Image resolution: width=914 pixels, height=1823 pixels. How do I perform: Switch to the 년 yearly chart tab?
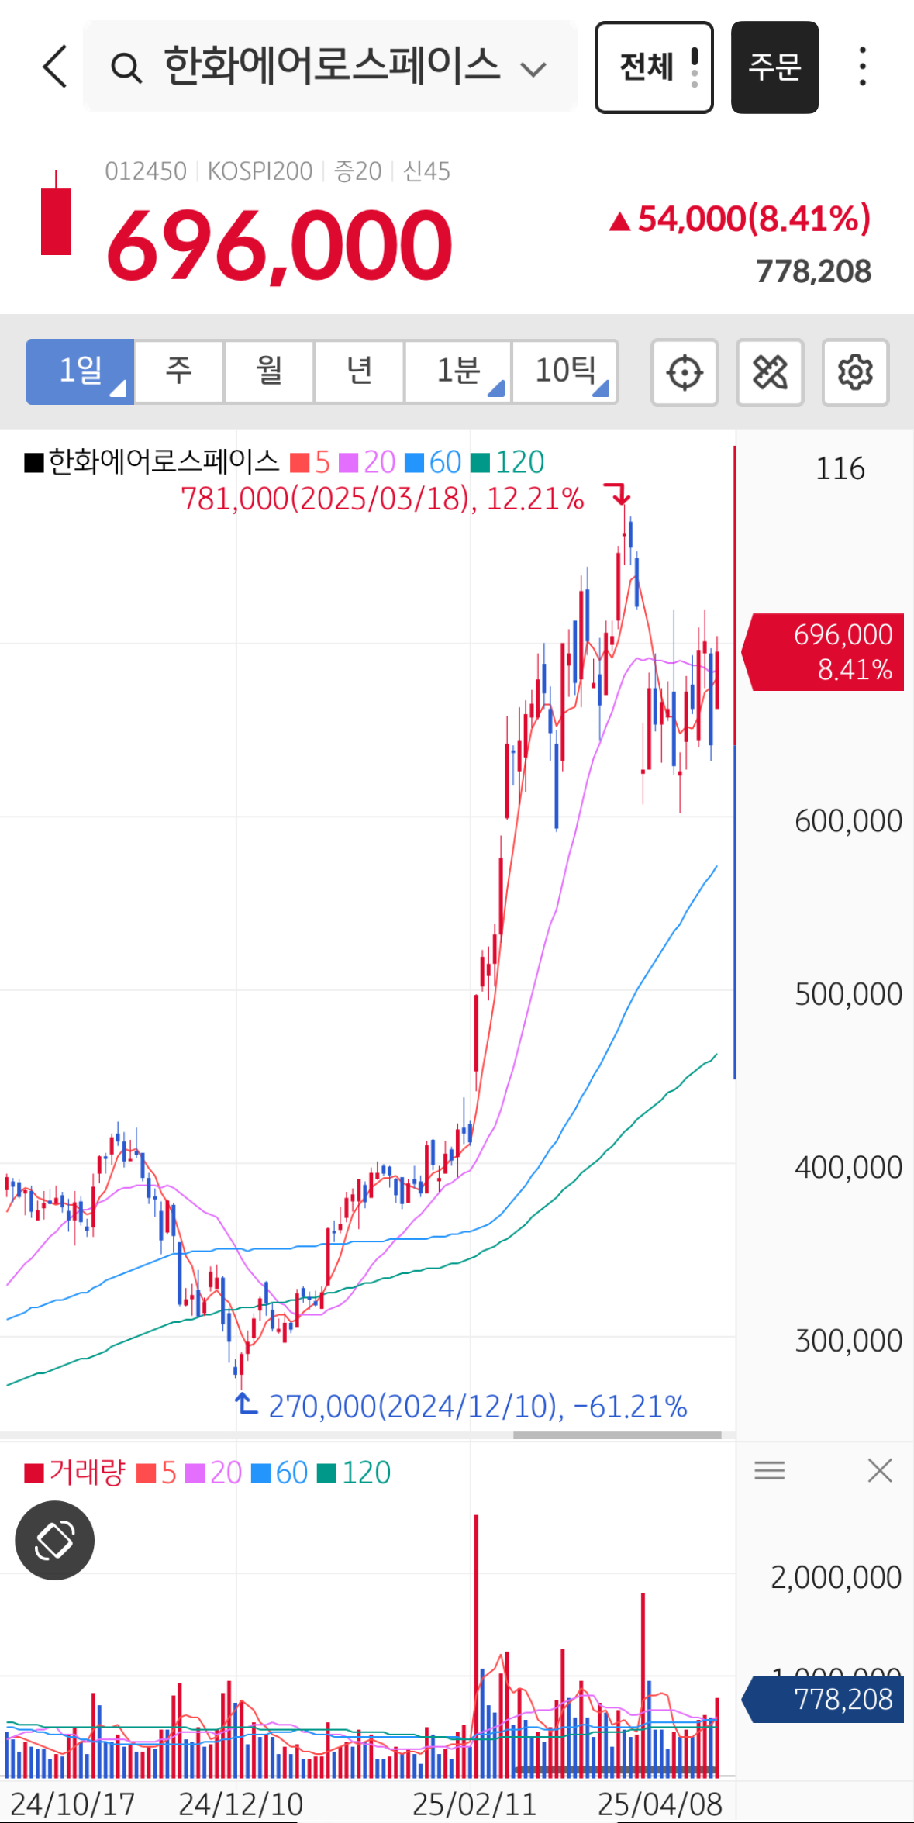[359, 371]
